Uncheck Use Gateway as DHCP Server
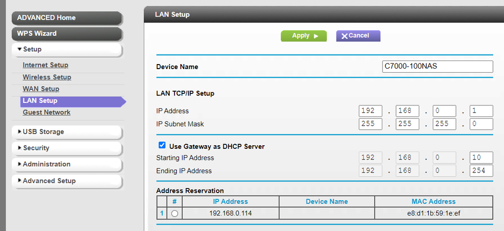 [x=162, y=146]
